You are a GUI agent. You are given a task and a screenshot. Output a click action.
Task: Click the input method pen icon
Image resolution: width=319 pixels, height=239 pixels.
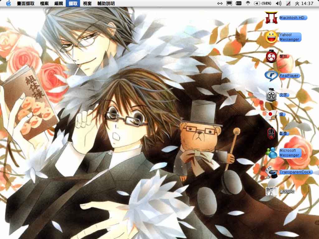pyautogui.click(x=288, y=3)
